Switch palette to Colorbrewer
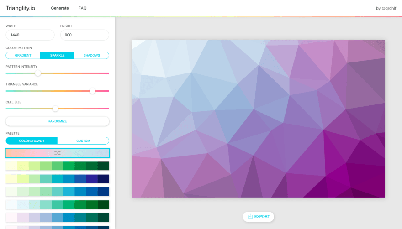The height and width of the screenshot is (229, 402). pyautogui.click(x=32, y=141)
